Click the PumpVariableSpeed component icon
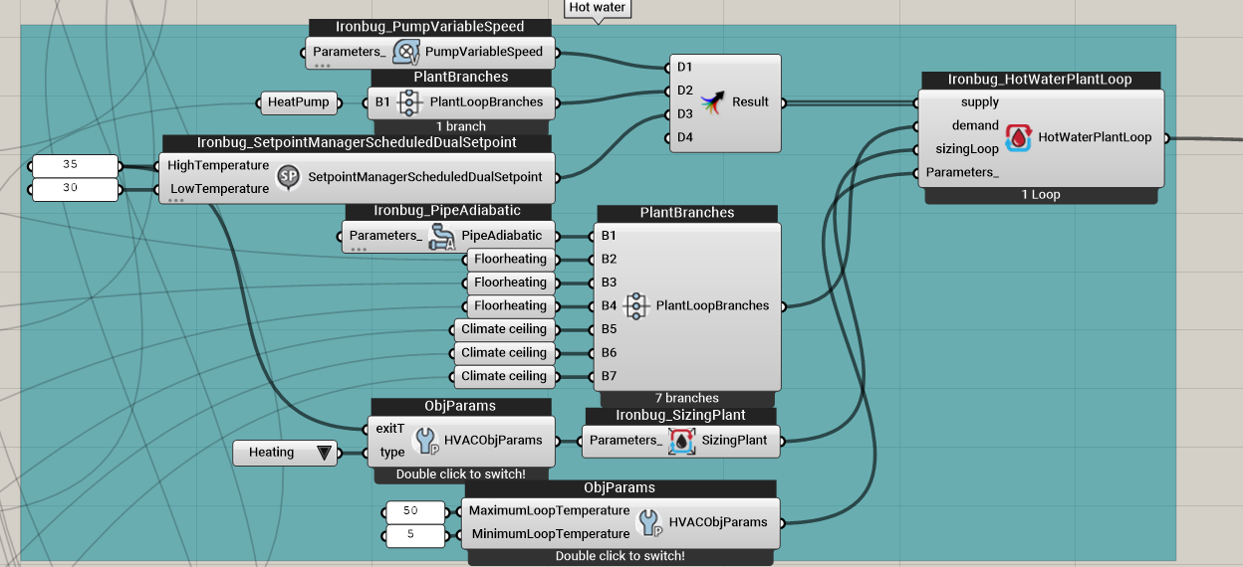This screenshot has height=567, width=1243. [x=405, y=52]
